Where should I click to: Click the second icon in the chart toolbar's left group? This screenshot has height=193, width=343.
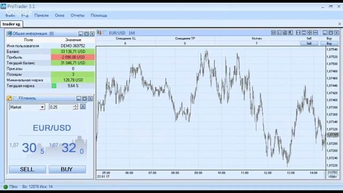pyautogui.click(x=279, y=33)
